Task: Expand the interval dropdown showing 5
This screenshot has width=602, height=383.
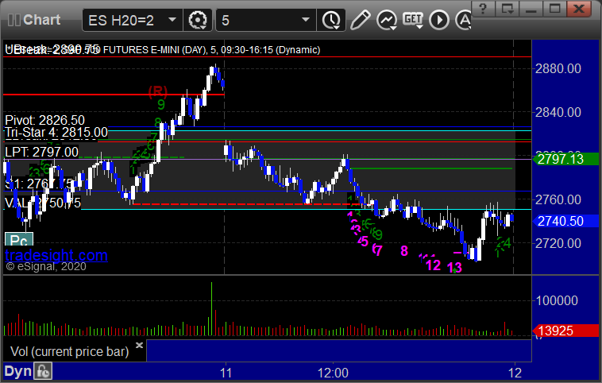Action: 265,20
